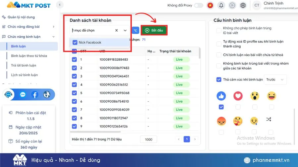Clear the selected category with X
This screenshot has width=298, height=167.
pos(117,30)
